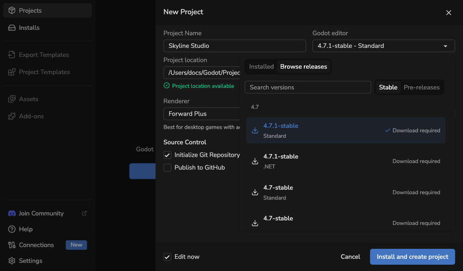Select the 4.7.1-stable .NET release

346,161
